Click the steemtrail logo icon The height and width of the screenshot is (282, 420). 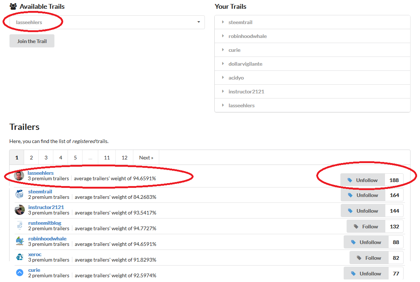pyautogui.click(x=20, y=194)
